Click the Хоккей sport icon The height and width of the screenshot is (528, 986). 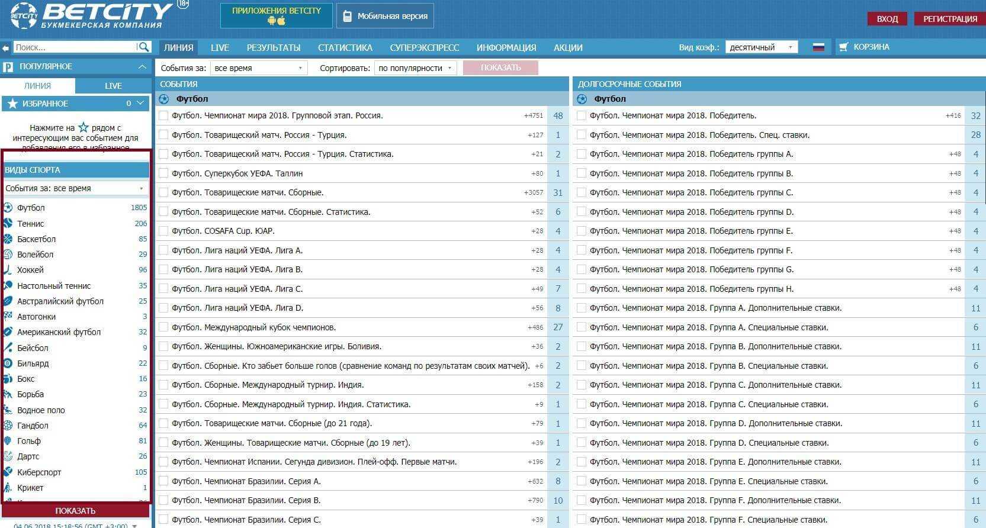(x=8, y=269)
